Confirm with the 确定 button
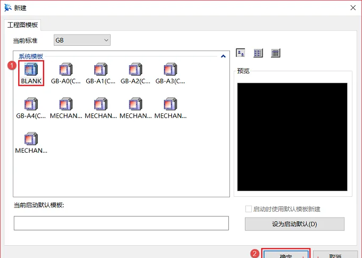This screenshot has height=258, width=362. pyautogui.click(x=286, y=254)
